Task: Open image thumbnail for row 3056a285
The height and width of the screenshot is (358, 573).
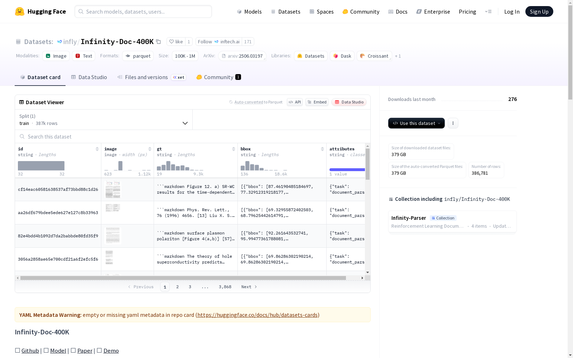Action: 109,257
